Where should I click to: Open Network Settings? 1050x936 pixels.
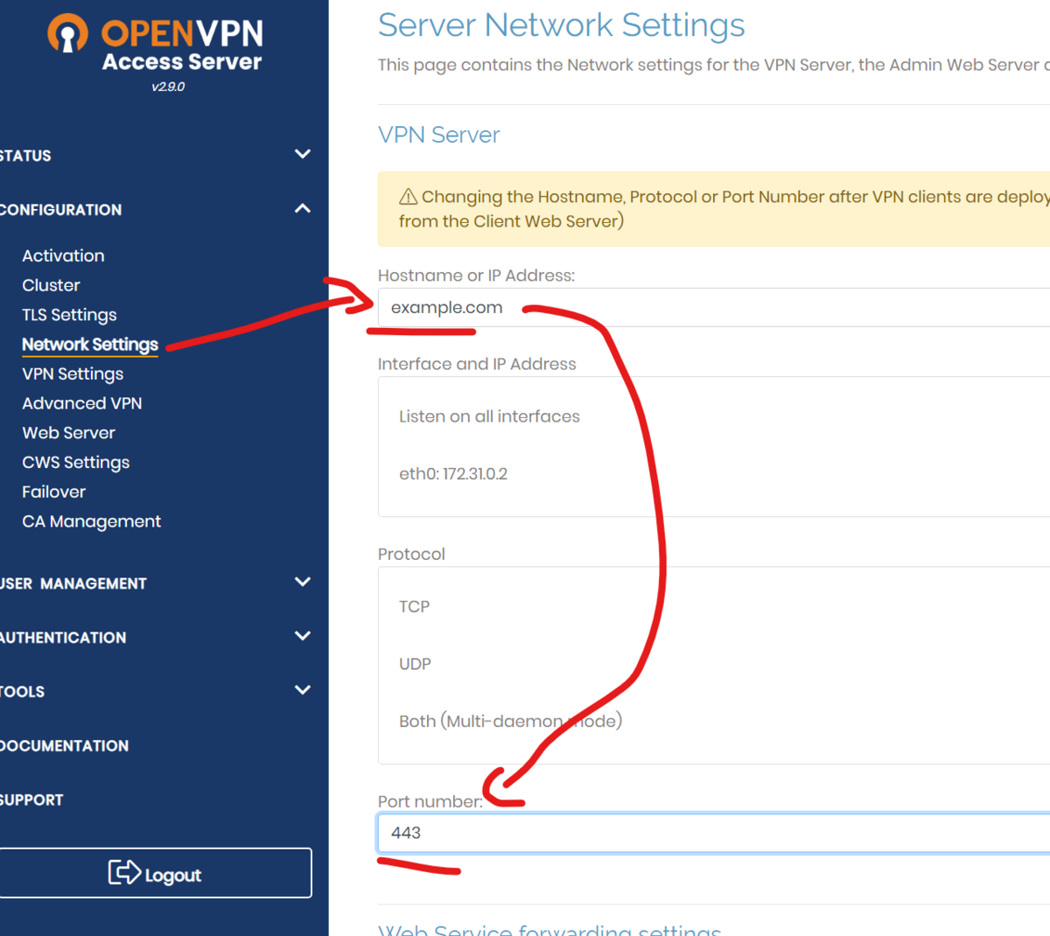[90, 345]
